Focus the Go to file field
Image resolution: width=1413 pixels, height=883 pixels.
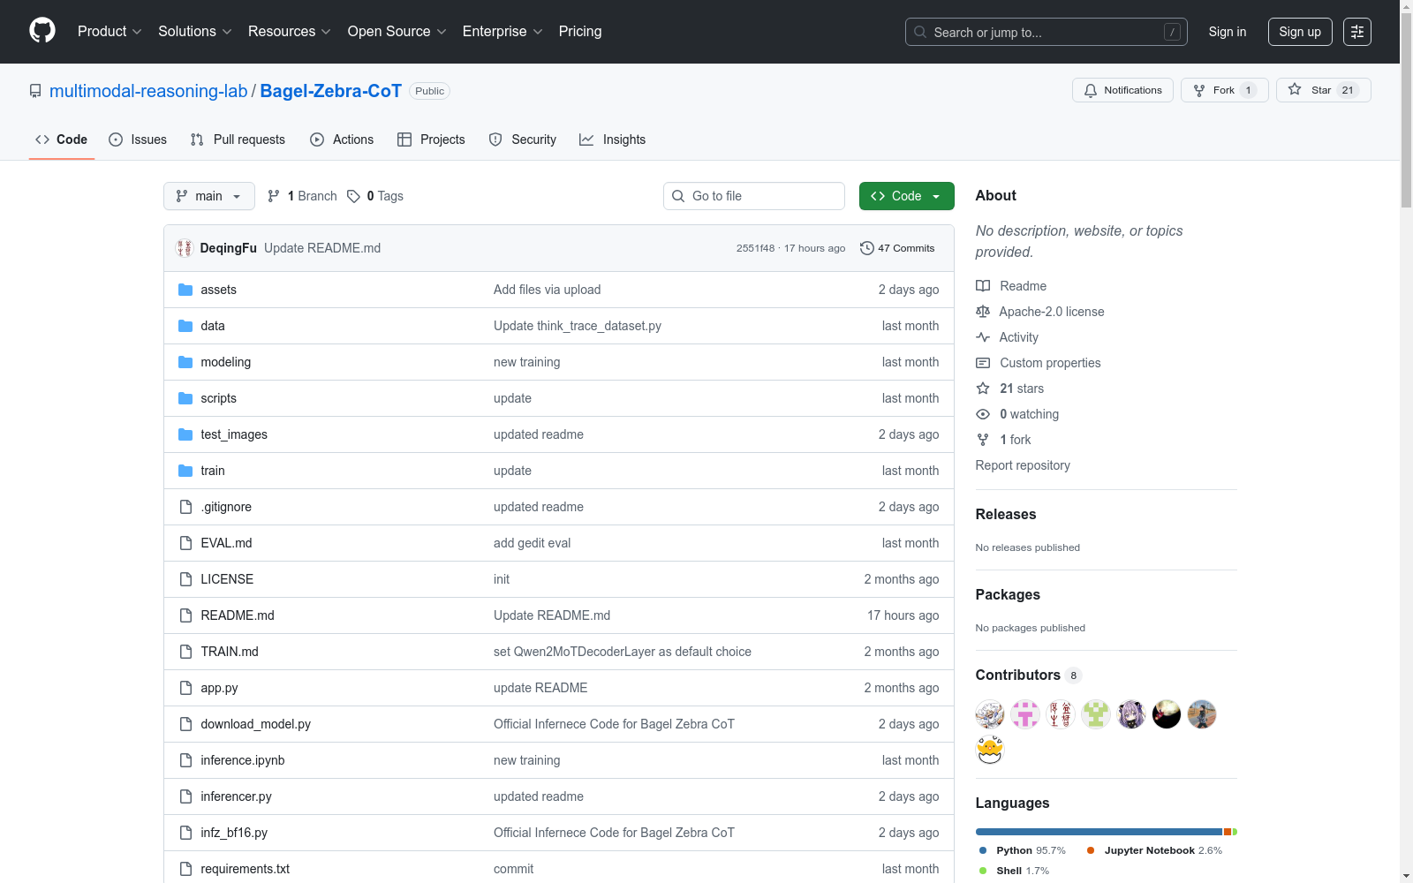(x=754, y=196)
